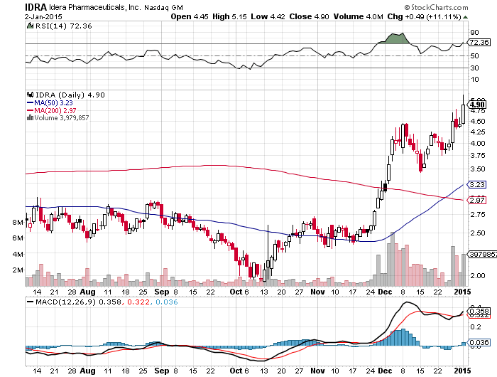Click the Aug label on price chart axis
The width and height of the screenshot is (497, 377).
click(87, 292)
